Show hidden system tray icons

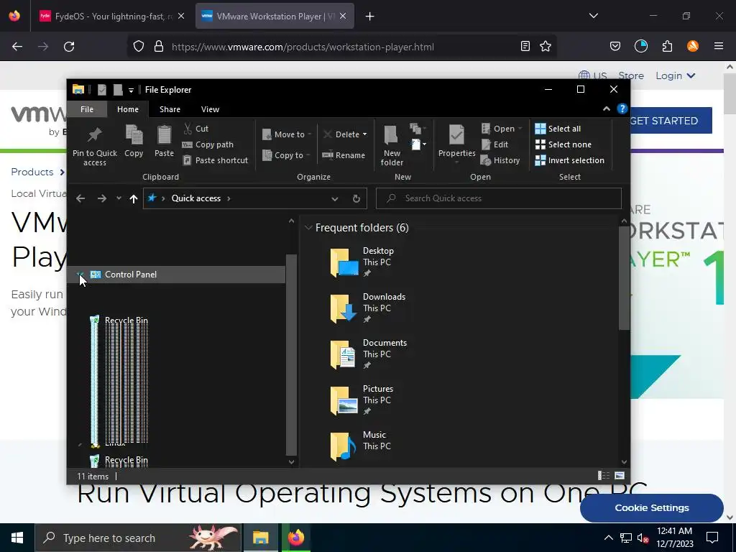click(608, 538)
